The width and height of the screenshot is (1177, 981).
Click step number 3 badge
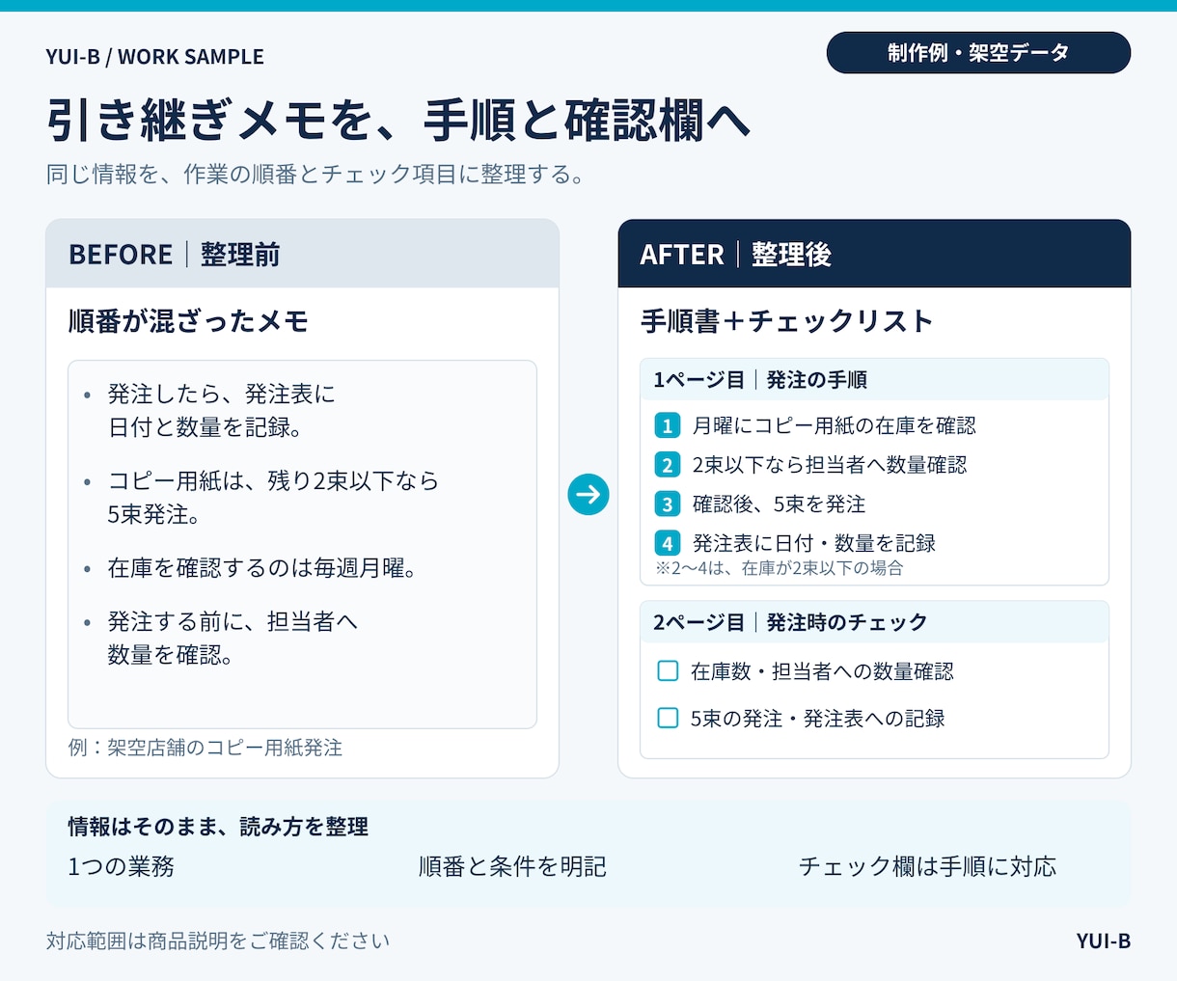click(x=667, y=504)
